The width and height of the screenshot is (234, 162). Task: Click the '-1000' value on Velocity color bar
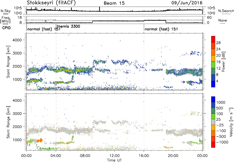coord(222,142)
